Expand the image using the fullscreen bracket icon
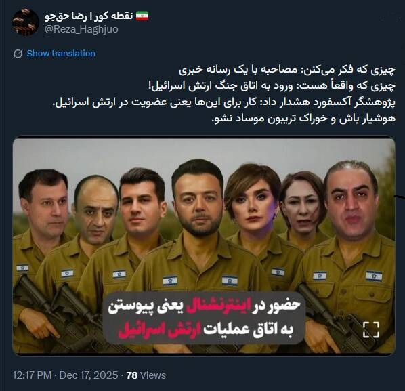This screenshot has width=405, height=391. tap(371, 329)
